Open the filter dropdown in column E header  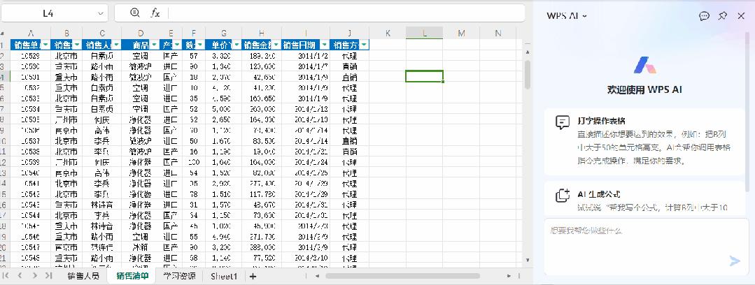[x=177, y=45]
